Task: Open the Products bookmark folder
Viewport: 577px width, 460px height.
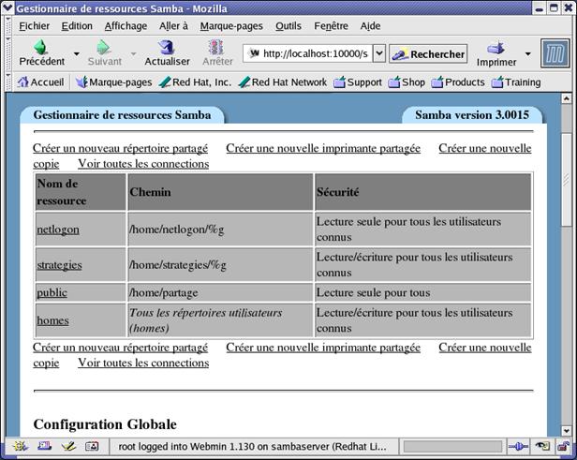Action: 458,82
